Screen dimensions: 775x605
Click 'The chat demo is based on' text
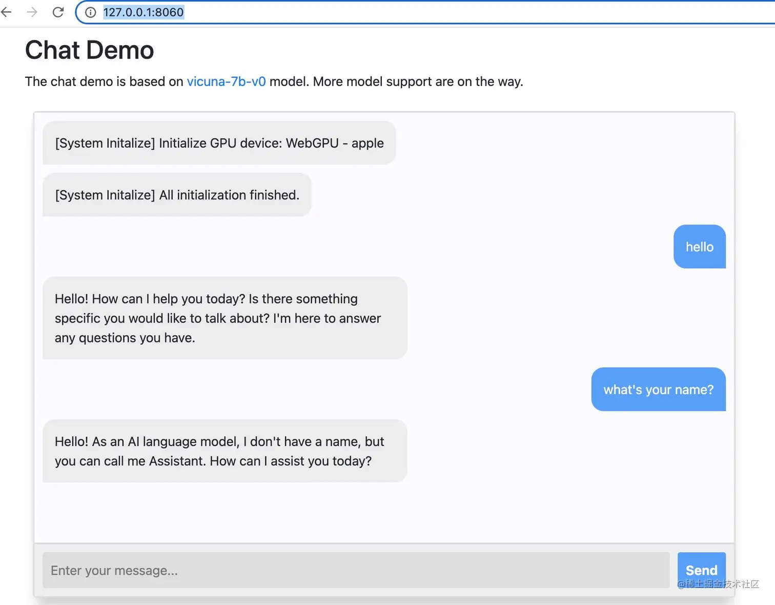(x=104, y=82)
